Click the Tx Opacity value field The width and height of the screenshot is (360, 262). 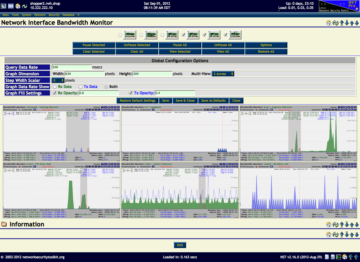point(175,93)
